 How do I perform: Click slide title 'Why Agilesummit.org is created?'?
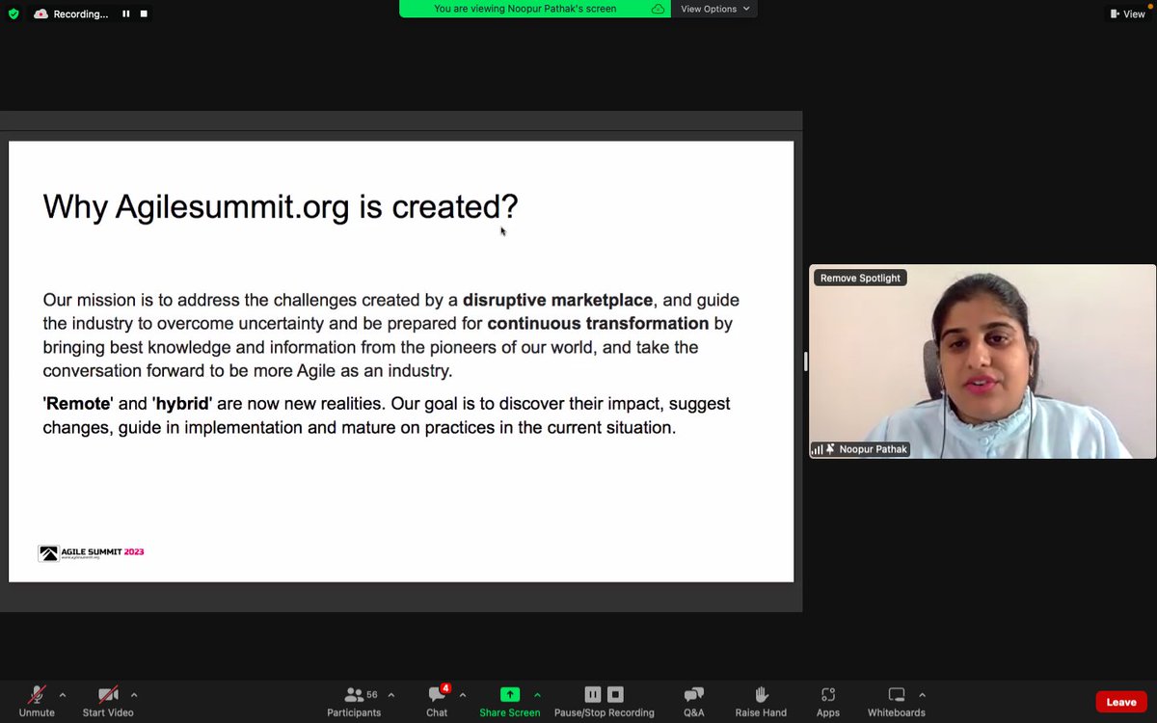click(x=281, y=206)
